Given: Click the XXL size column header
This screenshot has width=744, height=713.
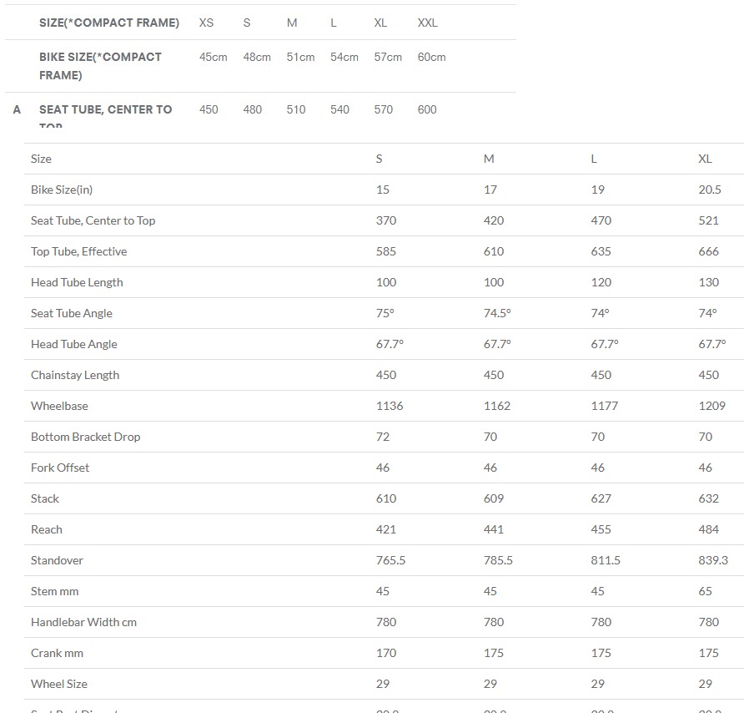Looking at the screenshot, I should (428, 23).
